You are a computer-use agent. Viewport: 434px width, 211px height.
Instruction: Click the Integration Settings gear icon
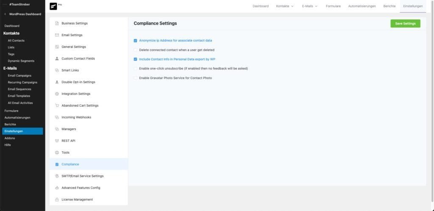[57, 94]
